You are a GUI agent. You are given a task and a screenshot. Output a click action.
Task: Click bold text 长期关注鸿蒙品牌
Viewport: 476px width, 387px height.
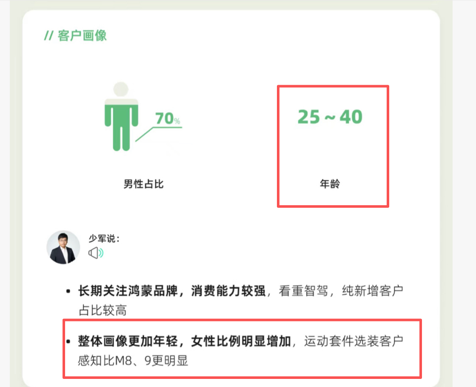[x=128, y=291]
